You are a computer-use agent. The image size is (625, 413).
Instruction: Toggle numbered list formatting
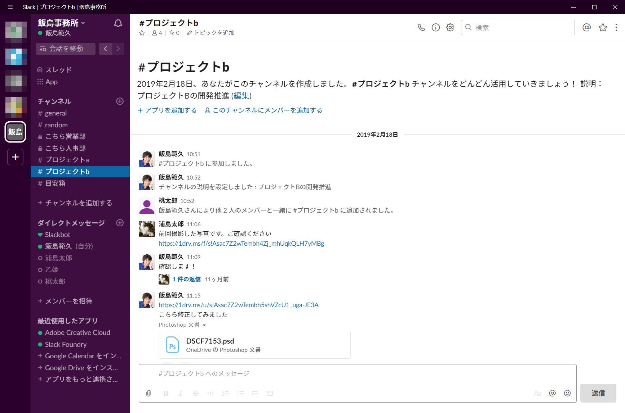click(x=226, y=393)
